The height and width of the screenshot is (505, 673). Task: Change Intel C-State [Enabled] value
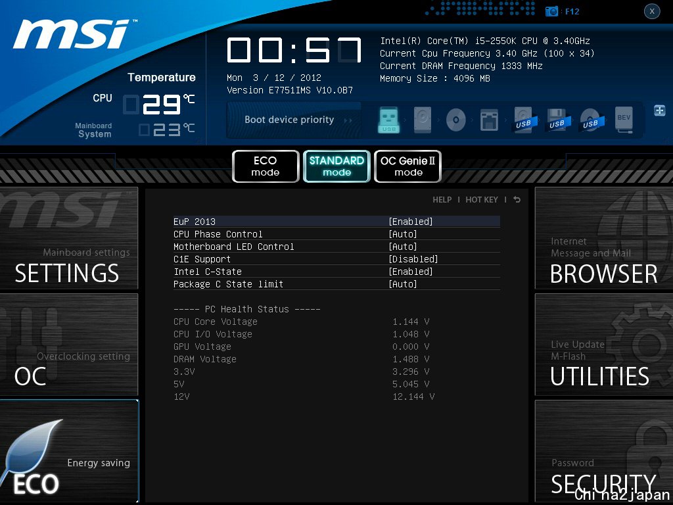[411, 272]
